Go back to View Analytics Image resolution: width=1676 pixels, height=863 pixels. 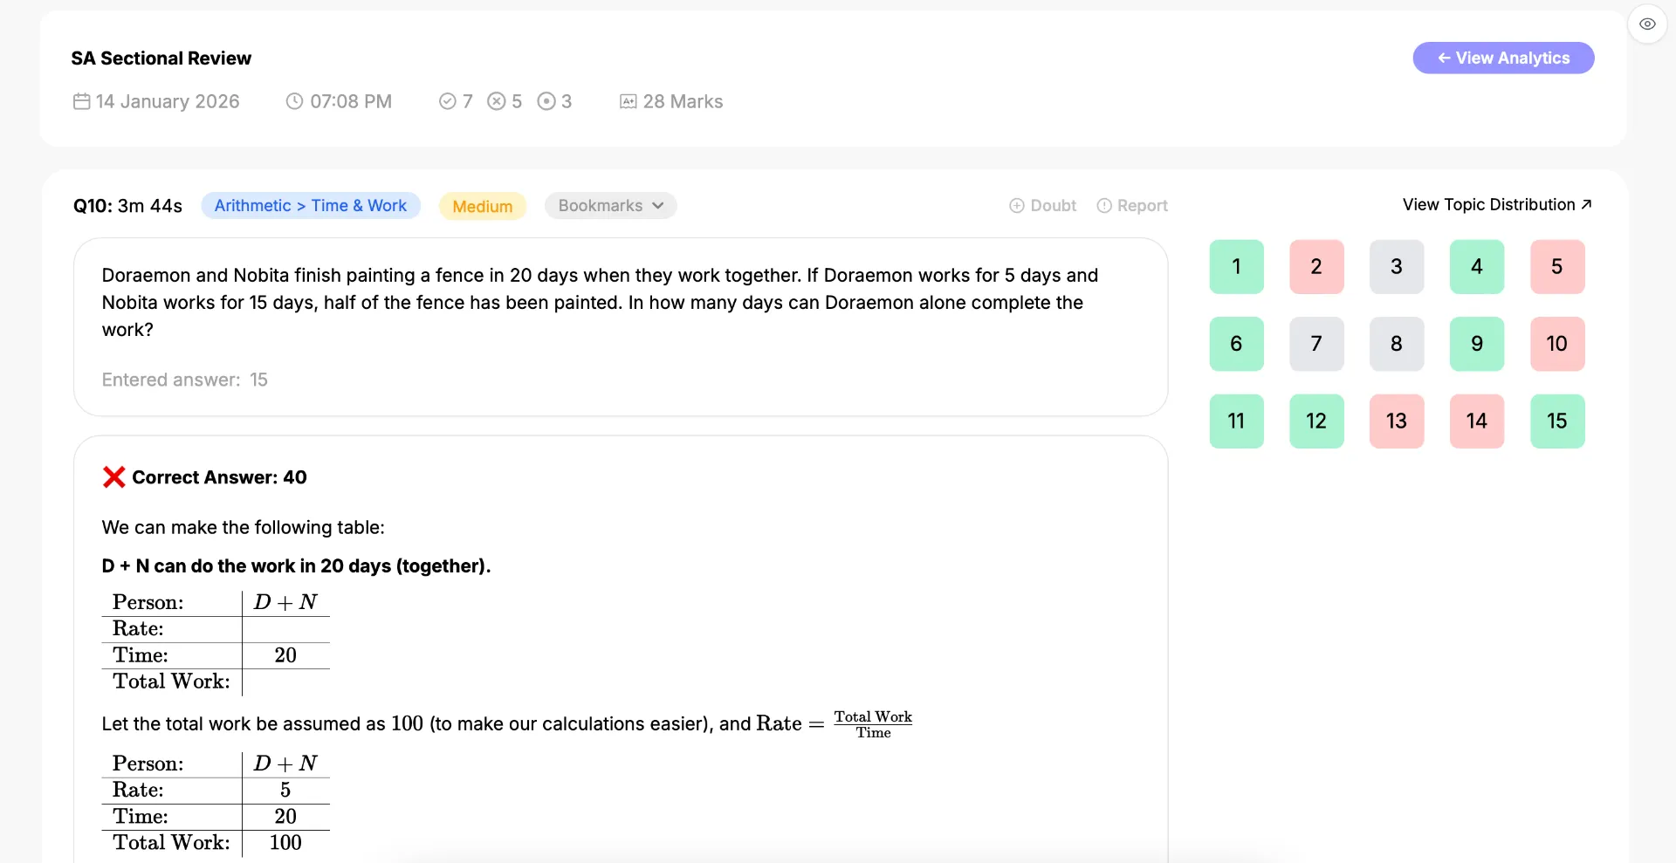[x=1503, y=58]
